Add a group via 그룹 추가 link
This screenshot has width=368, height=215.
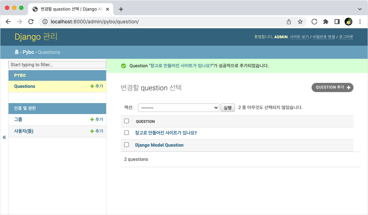pos(97,119)
